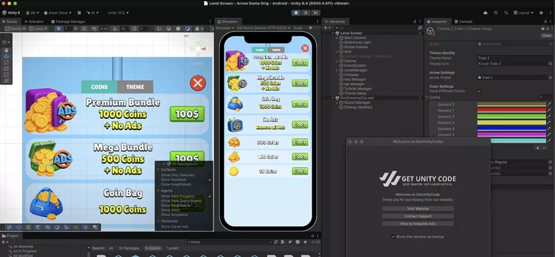Open the Center pivot dropdown
The width and height of the screenshot is (555, 257).
point(15,29)
